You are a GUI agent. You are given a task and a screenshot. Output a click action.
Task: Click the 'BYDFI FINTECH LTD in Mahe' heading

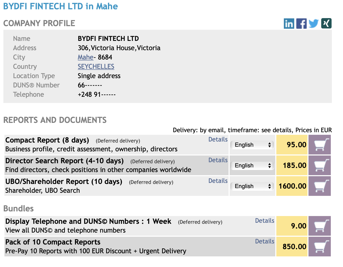(60, 6)
